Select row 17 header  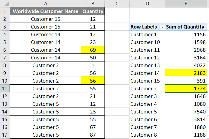pyautogui.click(x=5, y=135)
